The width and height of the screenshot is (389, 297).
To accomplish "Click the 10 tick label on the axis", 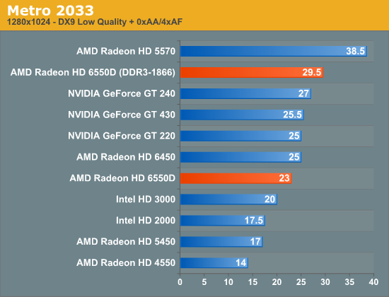I will click(x=228, y=282).
